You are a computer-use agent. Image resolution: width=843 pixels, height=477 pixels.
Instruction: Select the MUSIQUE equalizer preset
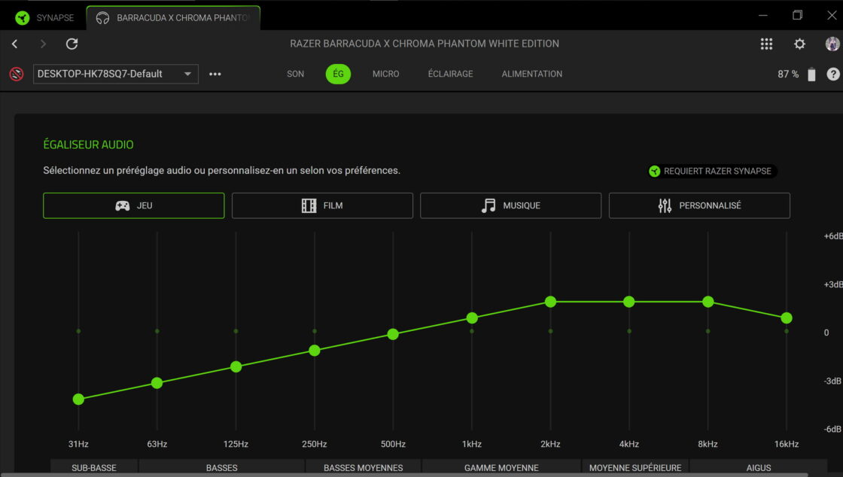coord(510,205)
